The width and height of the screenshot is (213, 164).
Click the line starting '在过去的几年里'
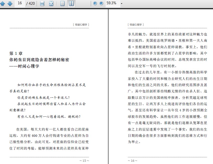171,72
